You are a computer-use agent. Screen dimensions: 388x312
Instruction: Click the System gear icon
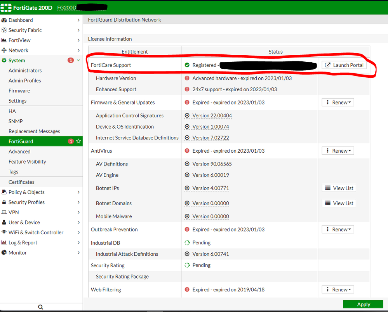[4, 61]
